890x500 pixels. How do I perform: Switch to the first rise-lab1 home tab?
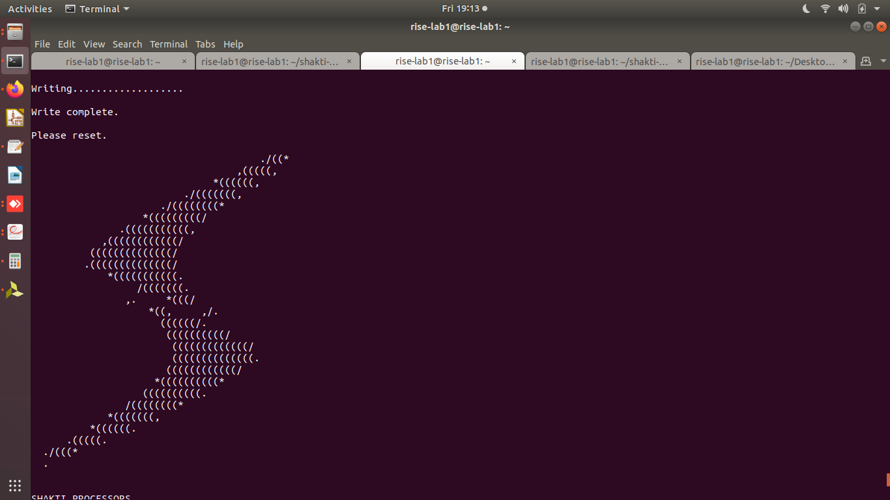(x=113, y=61)
